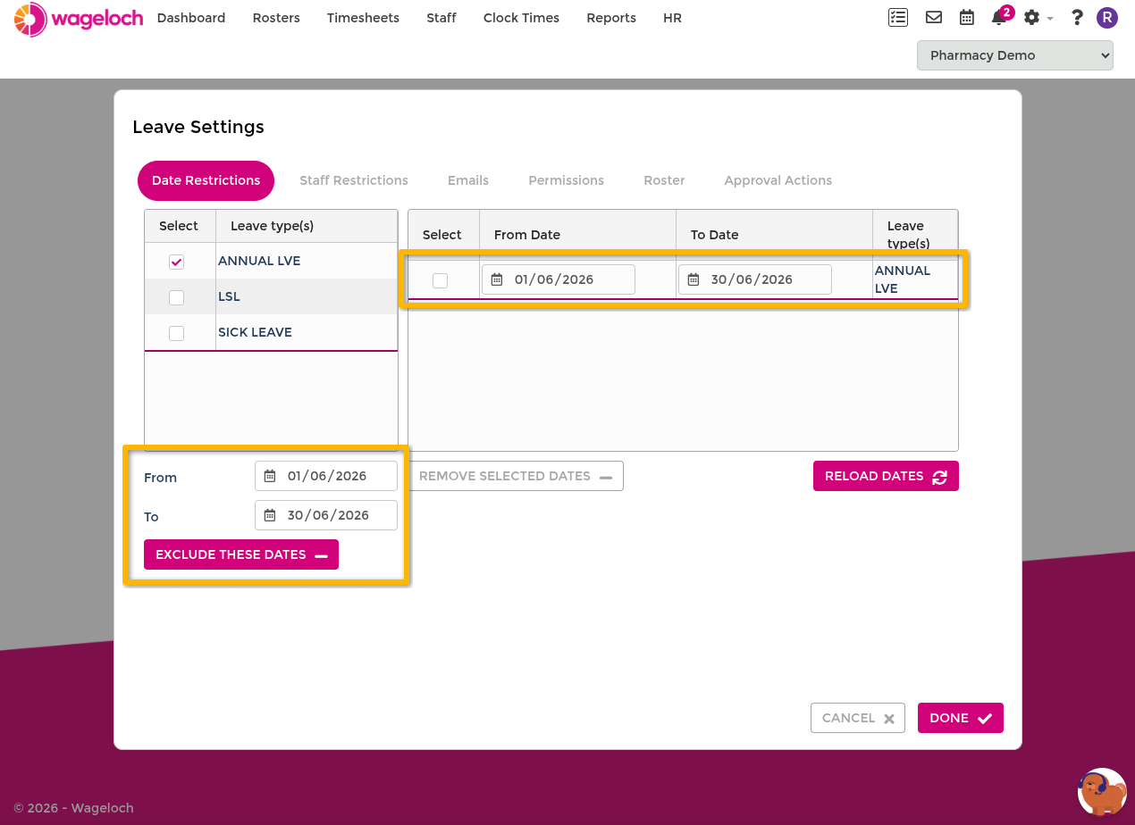Switch to Approval Actions tab
Image resolution: width=1135 pixels, height=825 pixels.
[x=778, y=180]
